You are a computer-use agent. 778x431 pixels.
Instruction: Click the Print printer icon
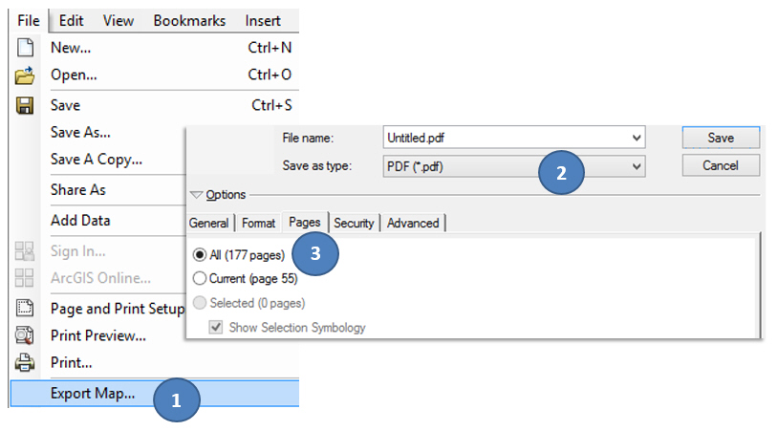click(25, 363)
